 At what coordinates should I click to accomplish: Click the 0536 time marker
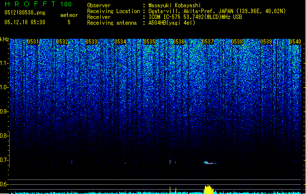179,42
